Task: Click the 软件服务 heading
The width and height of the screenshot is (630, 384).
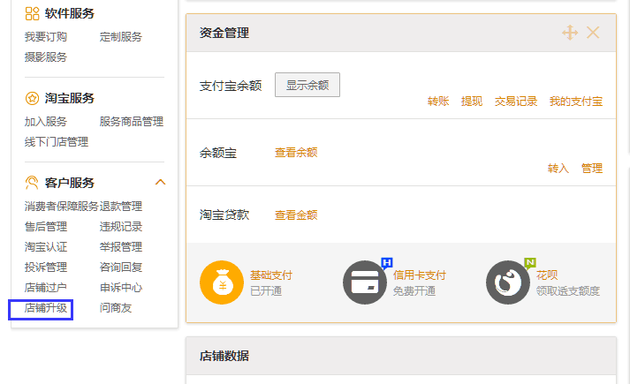Action: (x=70, y=13)
